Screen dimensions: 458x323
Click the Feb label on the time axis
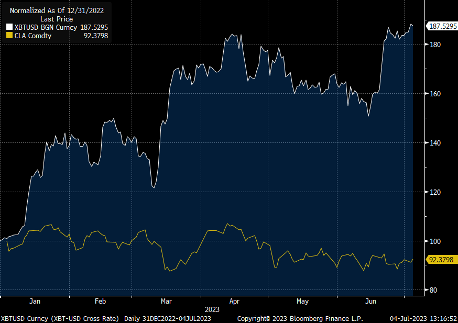100,302
